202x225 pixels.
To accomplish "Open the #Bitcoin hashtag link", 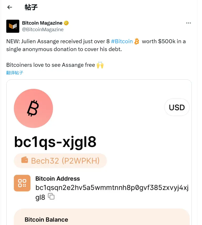I will tap(122, 41).
